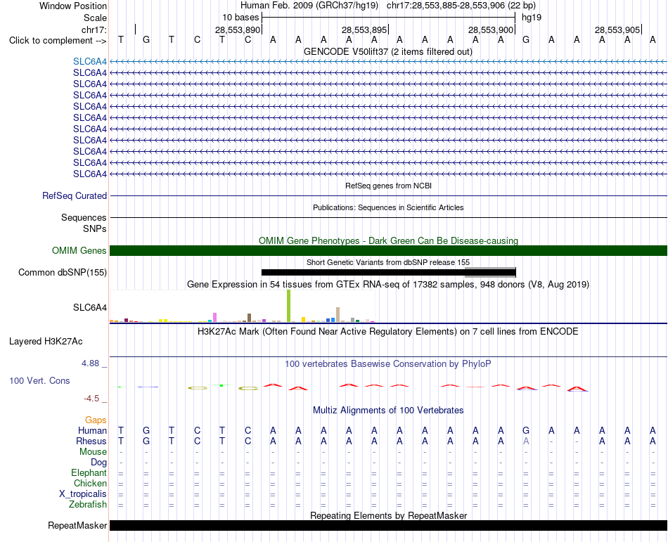Click the 4.88 upper conservation scale value
The height and width of the screenshot is (542, 668).
[x=90, y=363]
